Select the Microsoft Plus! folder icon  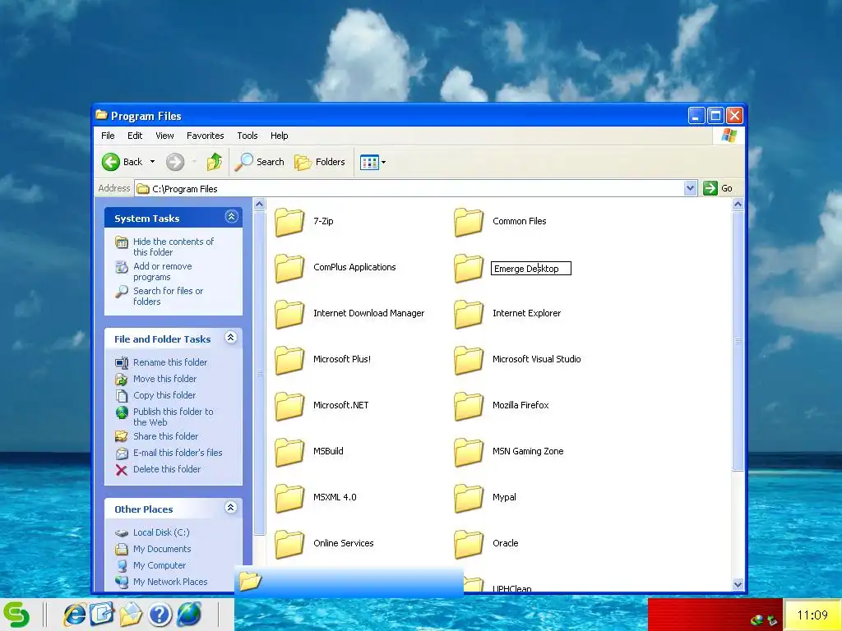(289, 360)
